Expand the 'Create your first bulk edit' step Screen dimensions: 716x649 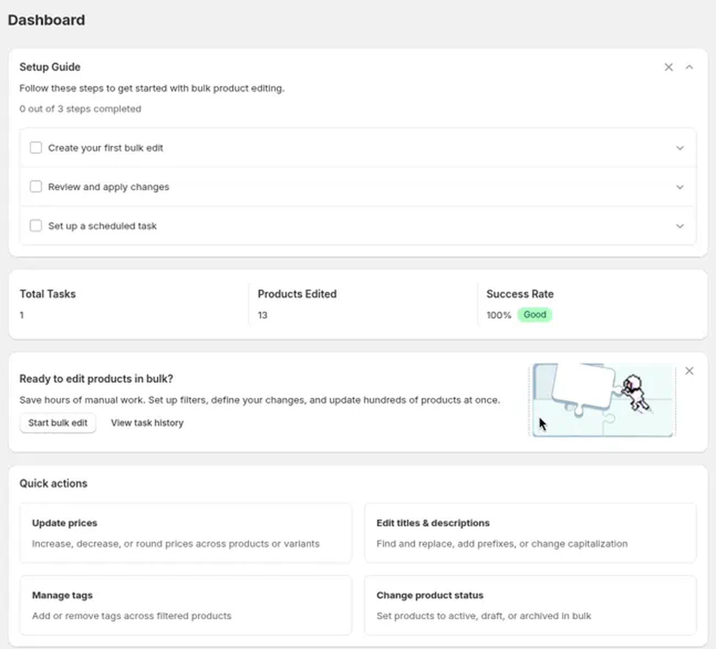[680, 148]
